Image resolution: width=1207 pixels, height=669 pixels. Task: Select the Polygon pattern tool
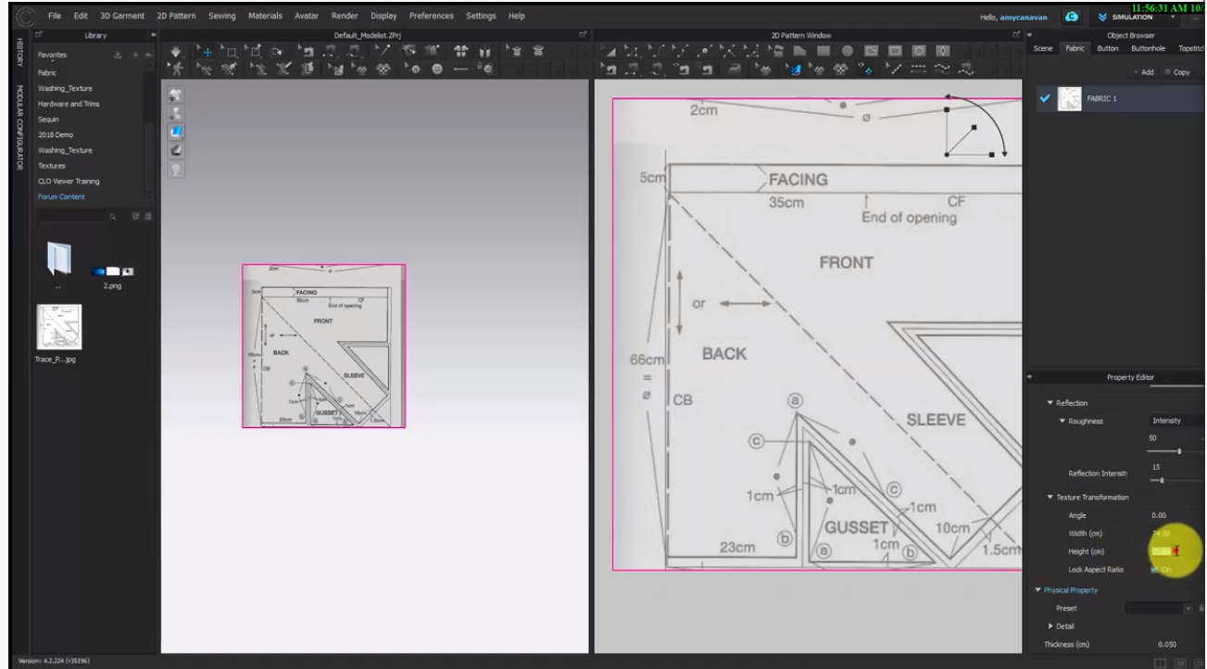point(799,52)
